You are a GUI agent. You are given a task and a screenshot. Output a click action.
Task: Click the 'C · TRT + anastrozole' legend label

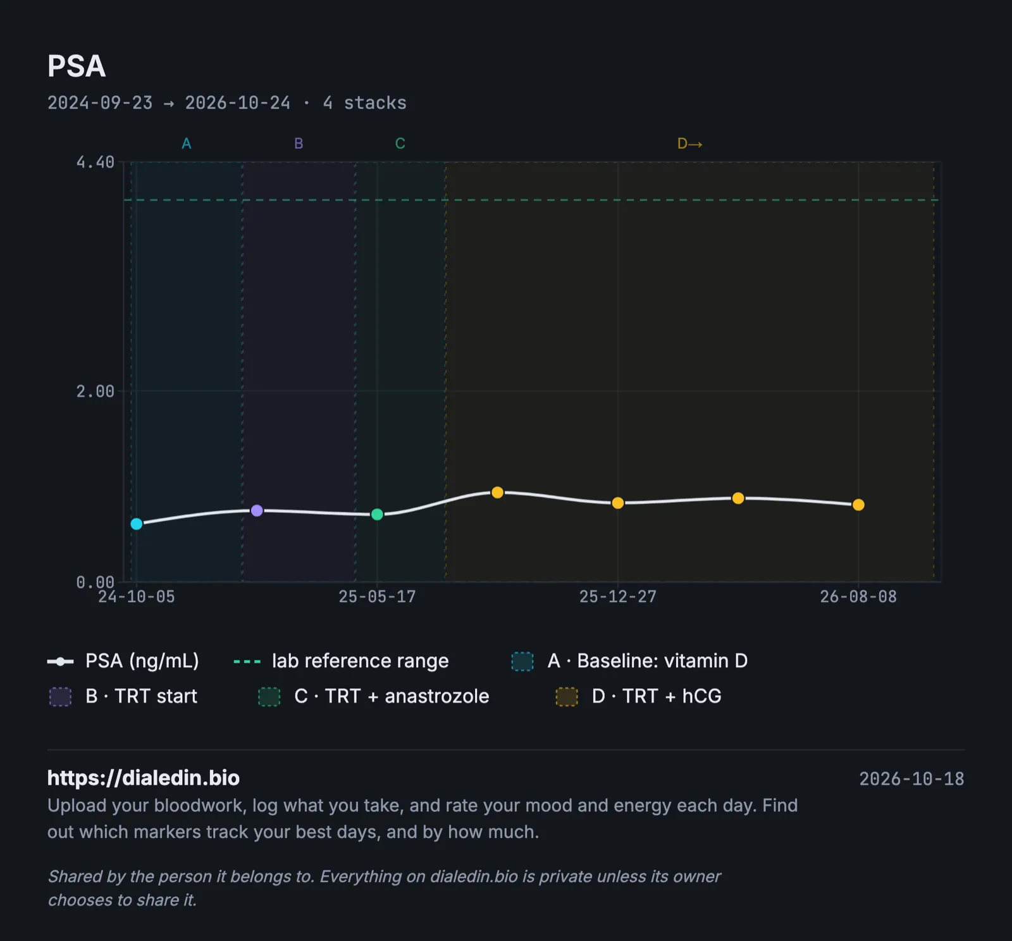pos(392,696)
